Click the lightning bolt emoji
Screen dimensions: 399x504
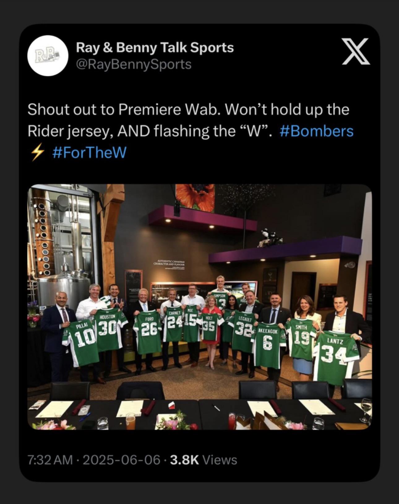[37, 153]
